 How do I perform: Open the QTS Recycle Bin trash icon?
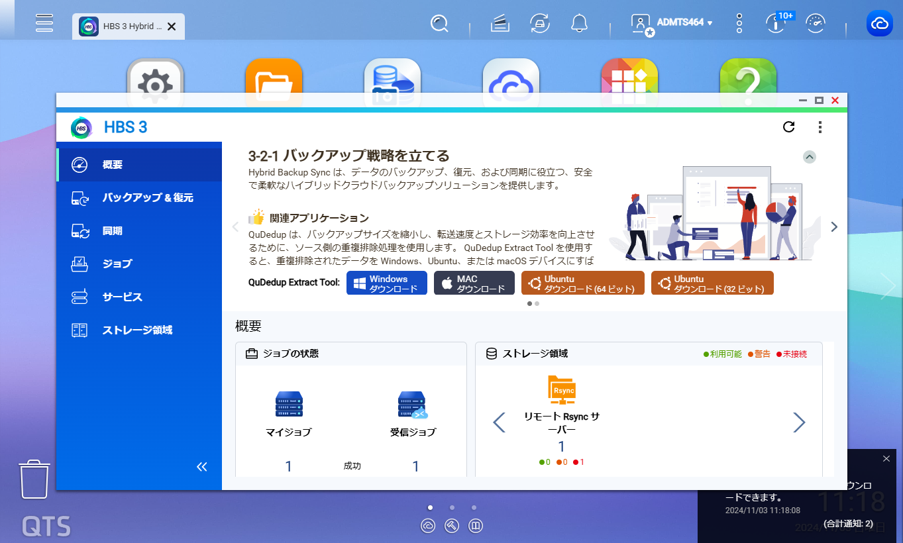34,479
